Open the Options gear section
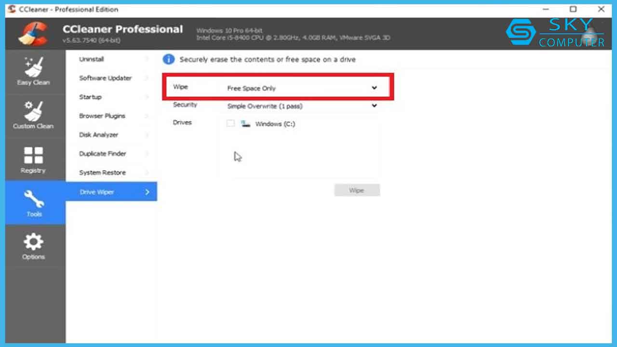 click(33, 246)
